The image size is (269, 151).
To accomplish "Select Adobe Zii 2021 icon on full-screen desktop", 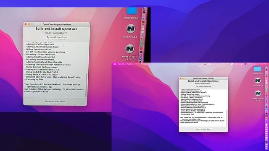I will (258, 93).
